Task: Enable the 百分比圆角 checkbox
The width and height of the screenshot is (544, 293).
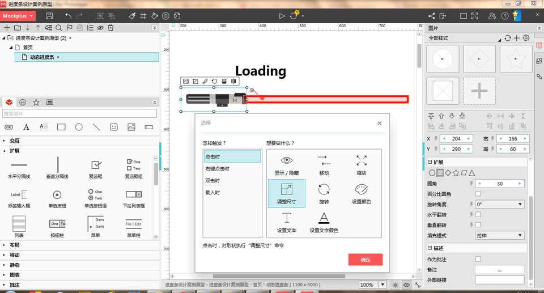Action: 478,194
